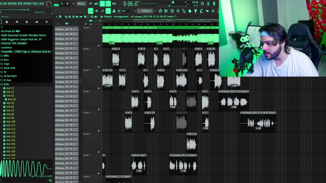Switch browser to the starred favorites tab
This screenshot has height=183, width=326.
point(47,22)
